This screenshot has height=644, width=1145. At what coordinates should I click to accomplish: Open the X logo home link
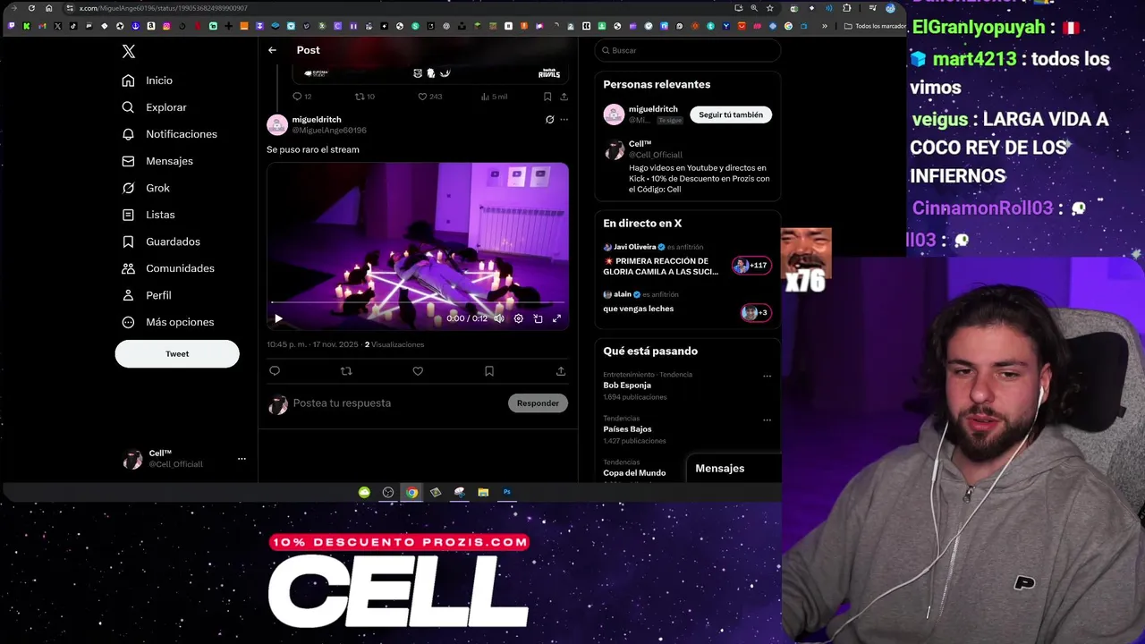tap(129, 52)
